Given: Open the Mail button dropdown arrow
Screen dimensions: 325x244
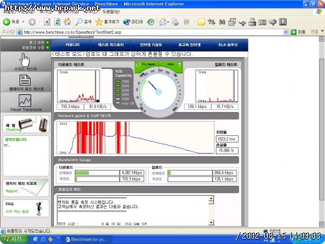Looking at the screenshot, I should [x=168, y=22].
